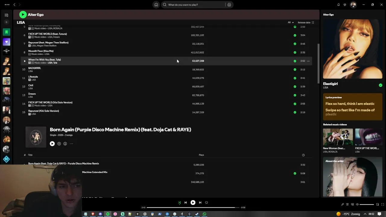Skip to the previous track

point(185,203)
